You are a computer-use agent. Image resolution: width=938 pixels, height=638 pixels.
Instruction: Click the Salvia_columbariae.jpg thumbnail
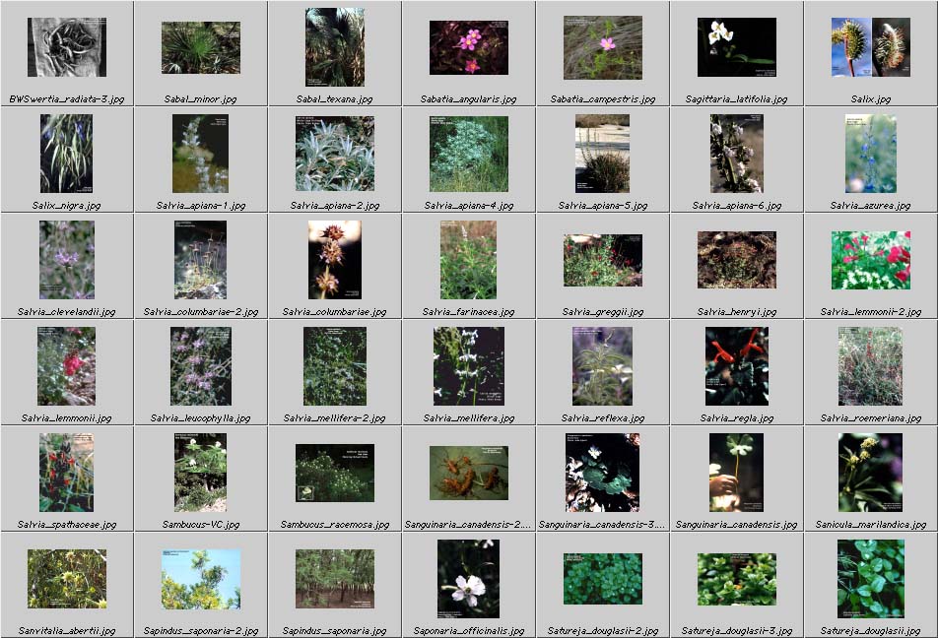[x=334, y=260]
